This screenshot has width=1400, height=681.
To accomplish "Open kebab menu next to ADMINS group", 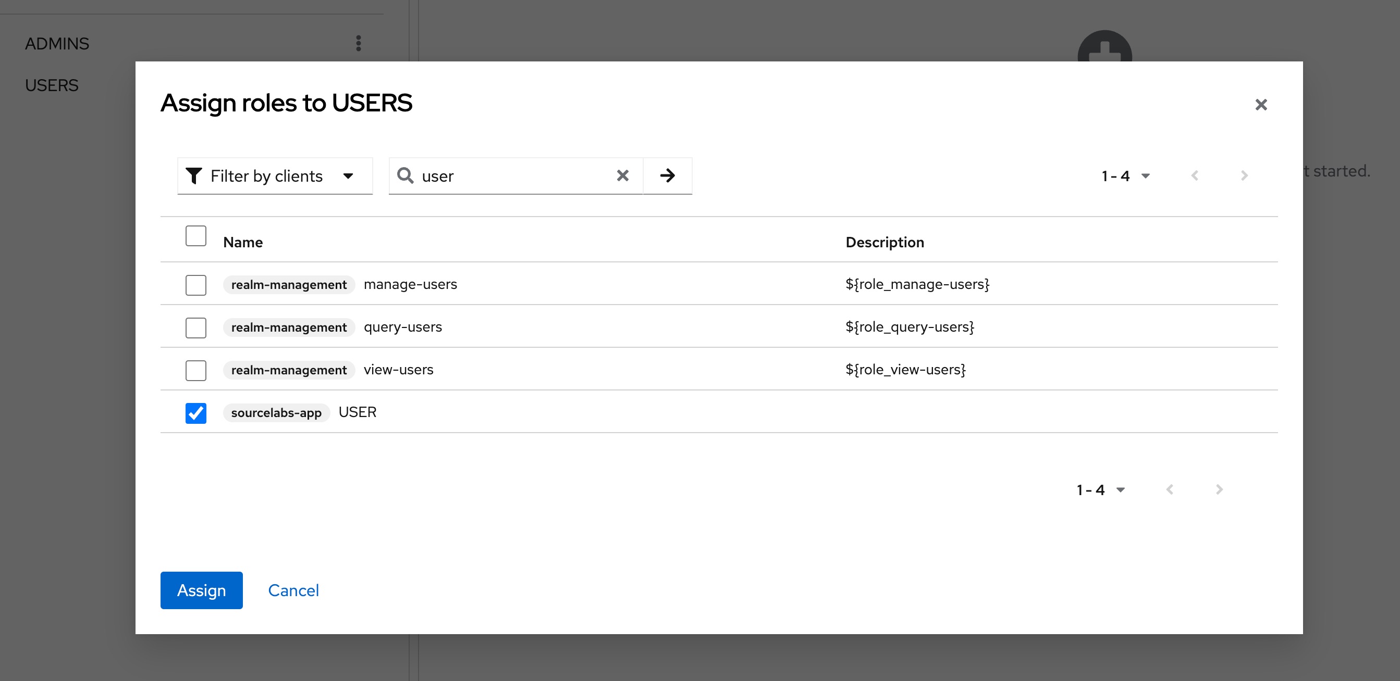I will (358, 43).
